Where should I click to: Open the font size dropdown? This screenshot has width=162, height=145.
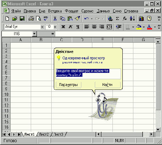click(55, 27)
